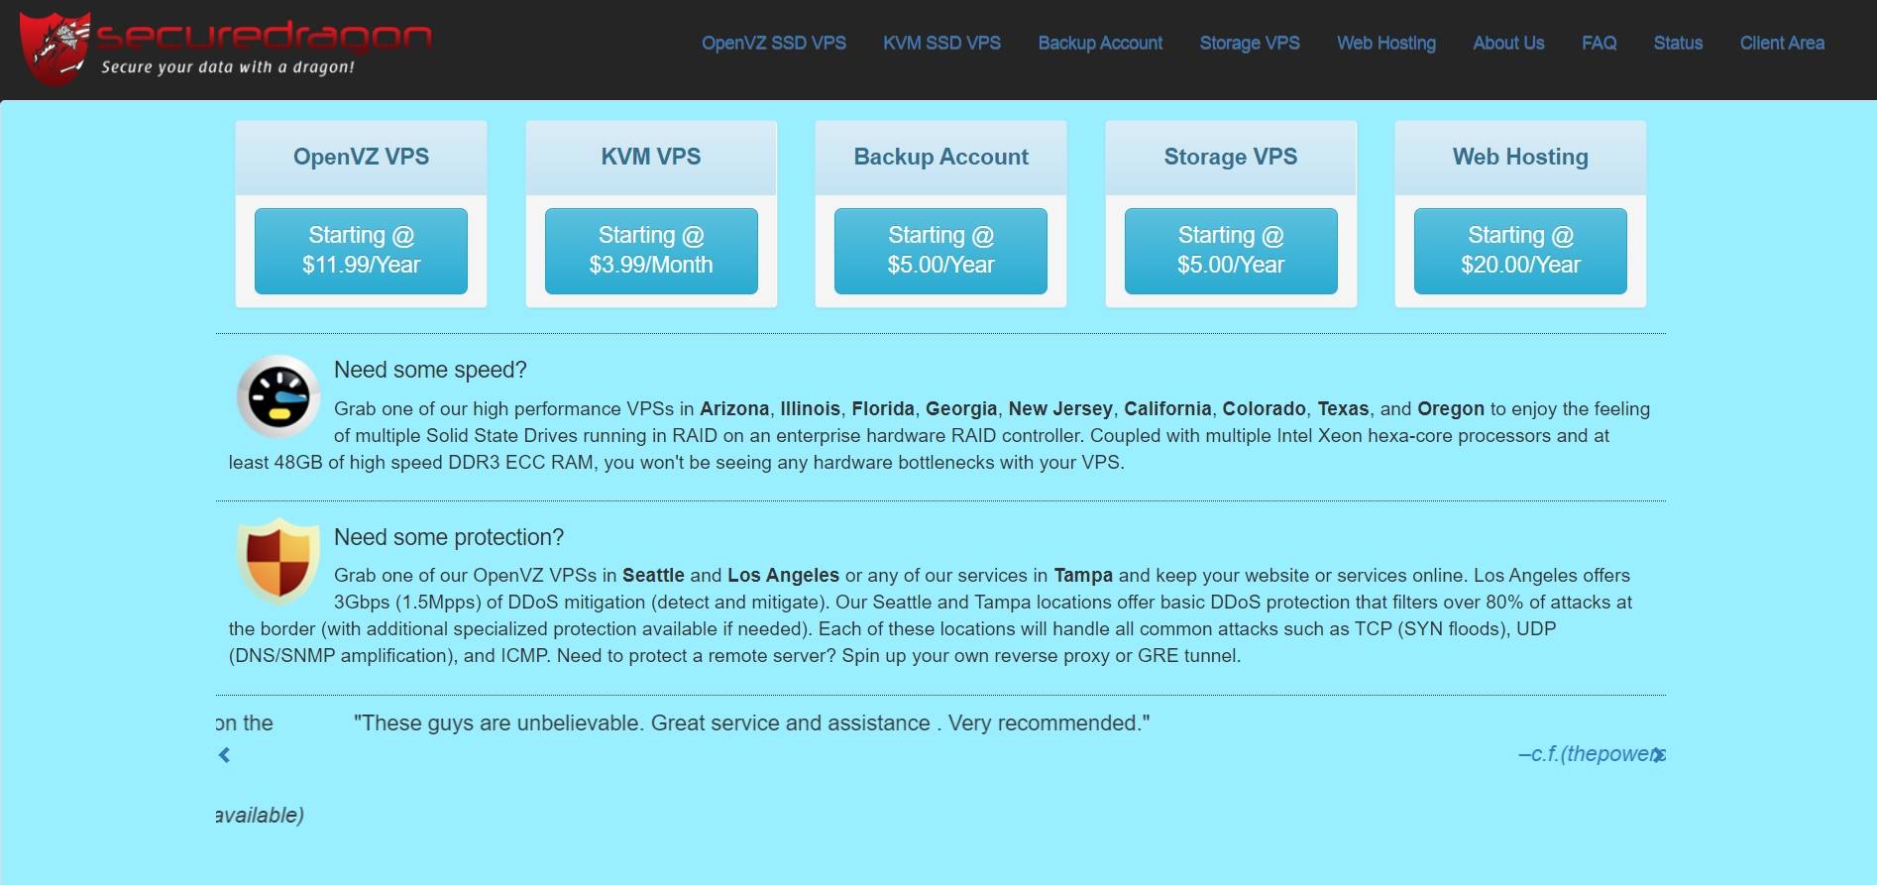Image resolution: width=1877 pixels, height=885 pixels.
Task: Click the Backup Account card heading
Action: [940, 157]
